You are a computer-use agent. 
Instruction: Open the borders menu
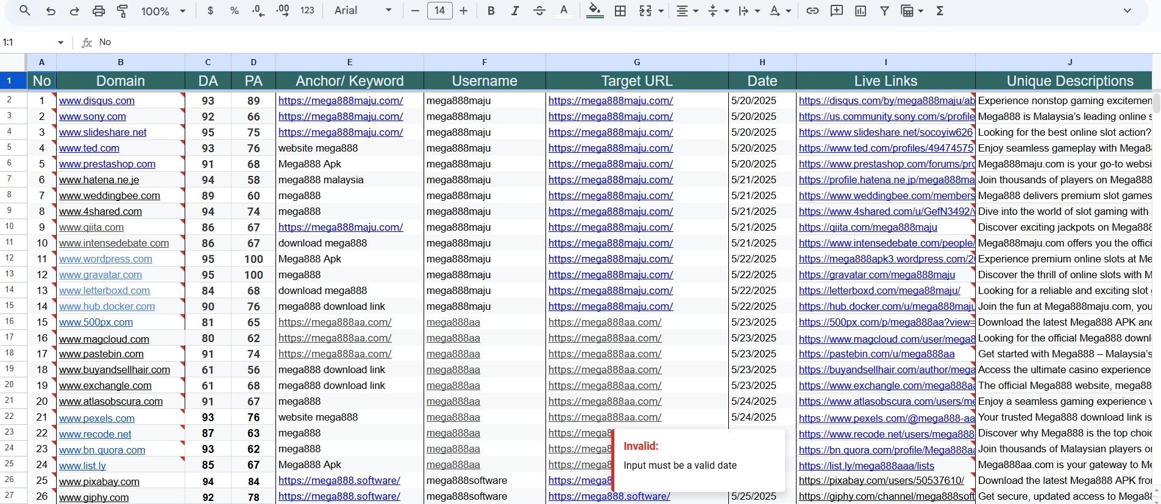(x=620, y=11)
